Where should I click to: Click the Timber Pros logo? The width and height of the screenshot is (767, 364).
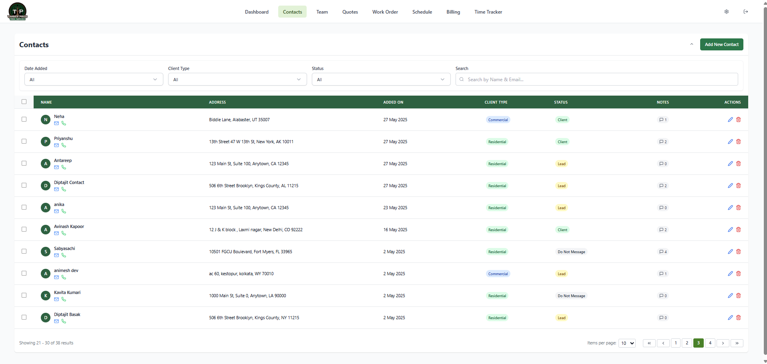point(17,11)
